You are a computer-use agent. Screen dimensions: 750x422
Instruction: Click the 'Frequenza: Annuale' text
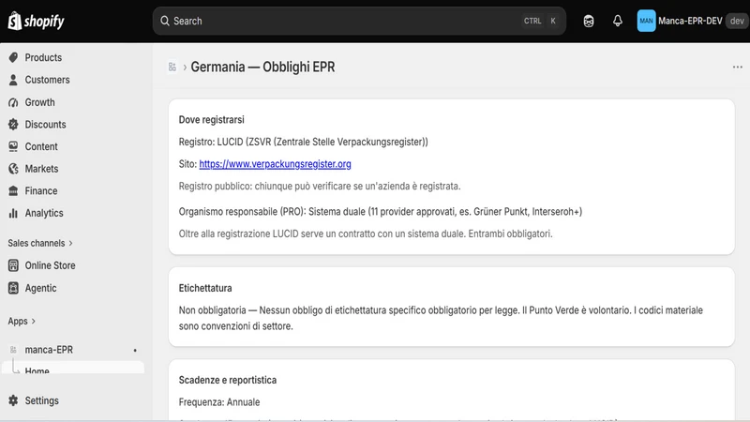pyautogui.click(x=219, y=402)
